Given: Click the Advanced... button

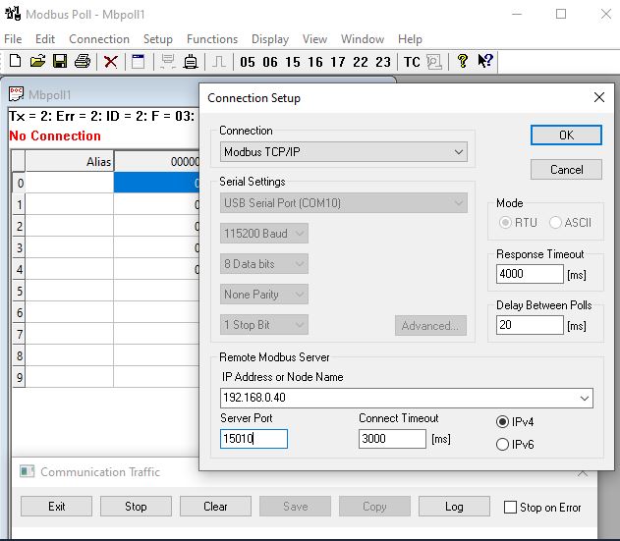Looking at the screenshot, I should pos(430,325).
